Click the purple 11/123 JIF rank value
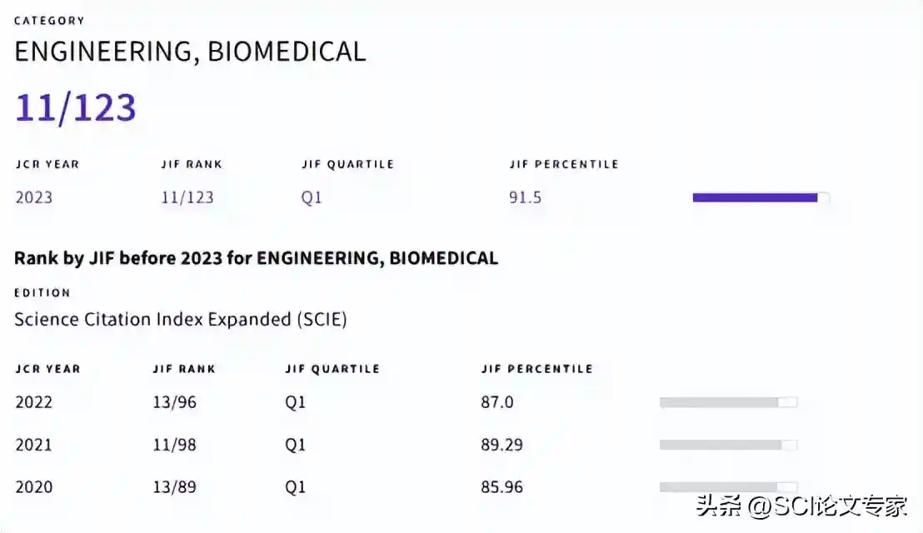 (187, 197)
